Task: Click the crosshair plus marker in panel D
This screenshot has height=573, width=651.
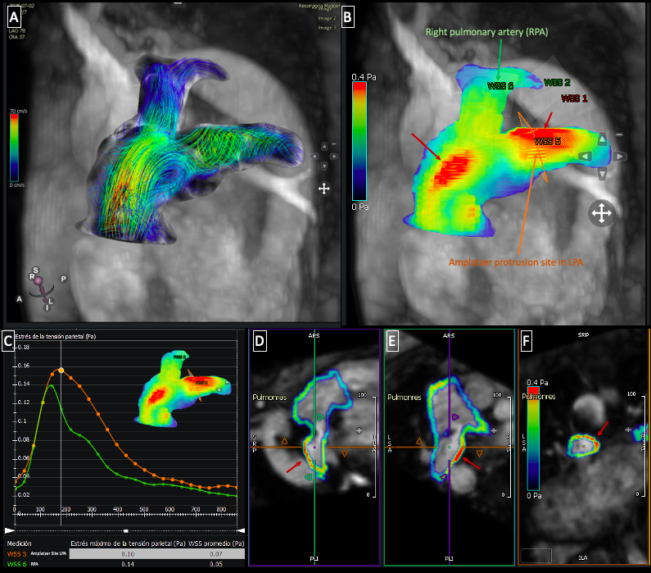Action: click(358, 430)
